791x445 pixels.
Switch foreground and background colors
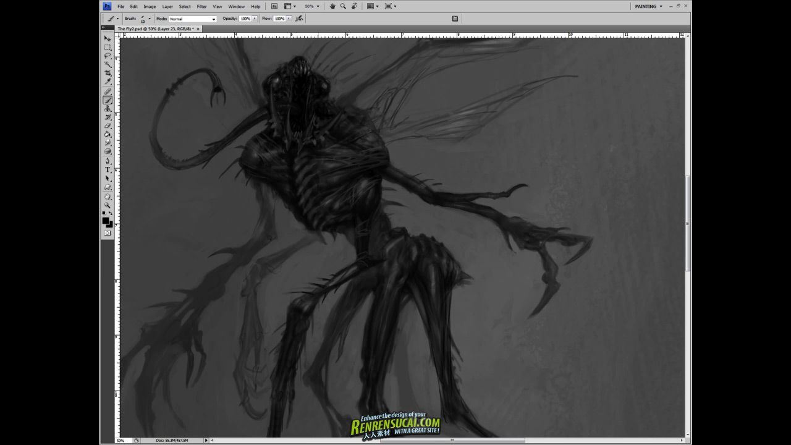111,213
